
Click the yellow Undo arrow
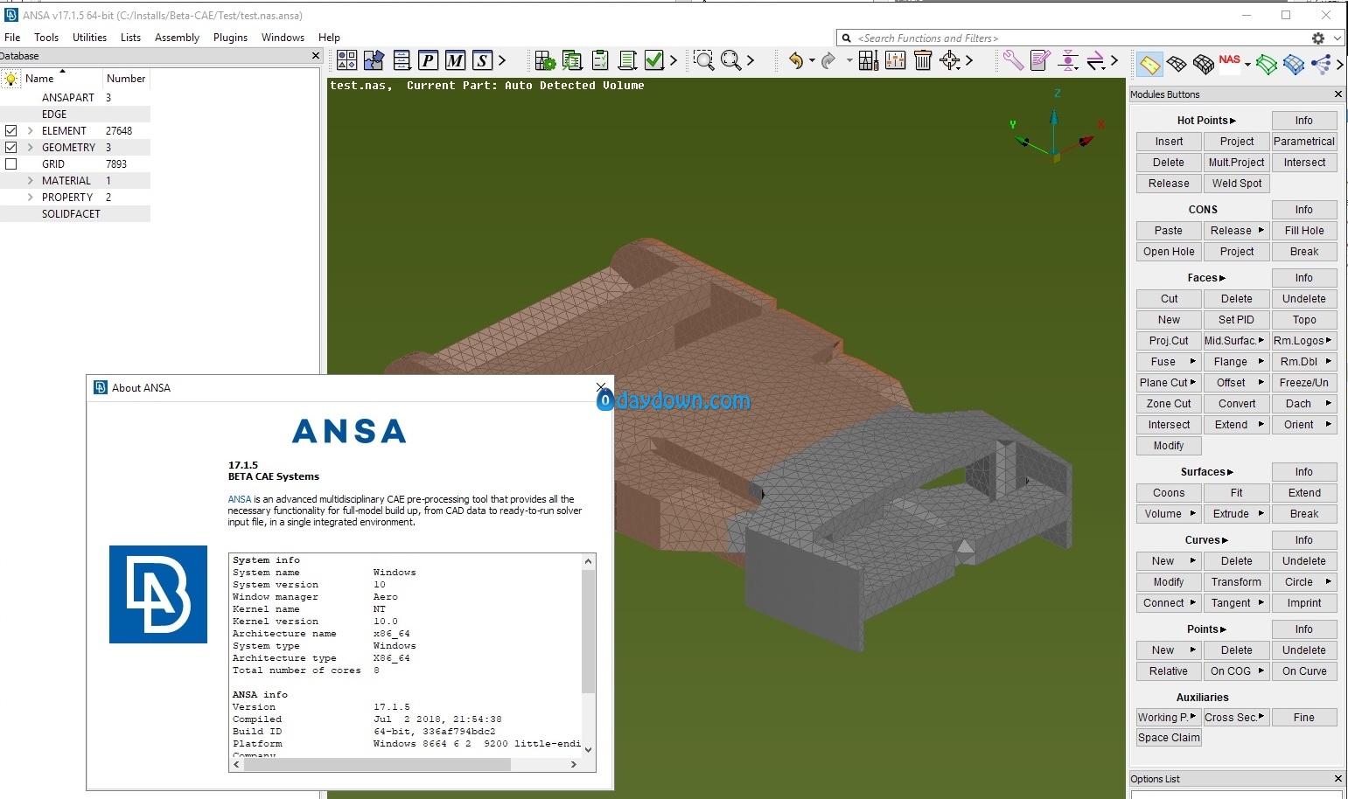click(795, 60)
